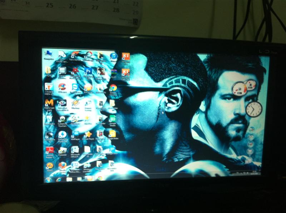Open File Explorer folder on taskbar

tap(69, 179)
